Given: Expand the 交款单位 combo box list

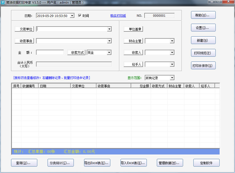Looking at the screenshot, I should [110, 29].
